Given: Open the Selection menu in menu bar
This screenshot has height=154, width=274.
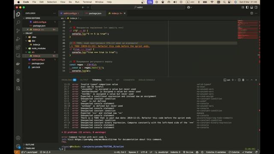Looking at the screenshot, I should point(52,2).
